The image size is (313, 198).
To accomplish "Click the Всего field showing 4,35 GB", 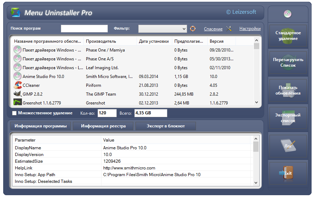I will 151,113.
